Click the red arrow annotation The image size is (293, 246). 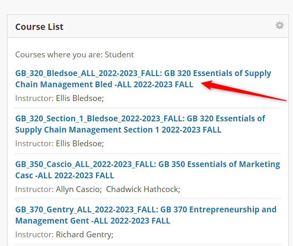click(244, 91)
